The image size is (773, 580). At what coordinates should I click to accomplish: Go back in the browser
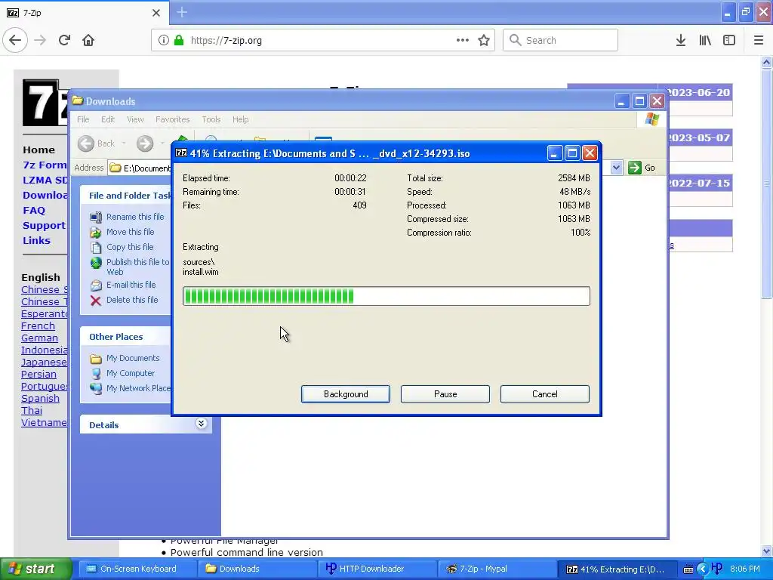[x=15, y=40]
